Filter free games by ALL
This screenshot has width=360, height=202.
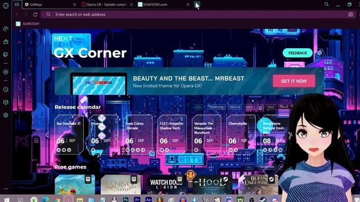click(x=249, y=167)
